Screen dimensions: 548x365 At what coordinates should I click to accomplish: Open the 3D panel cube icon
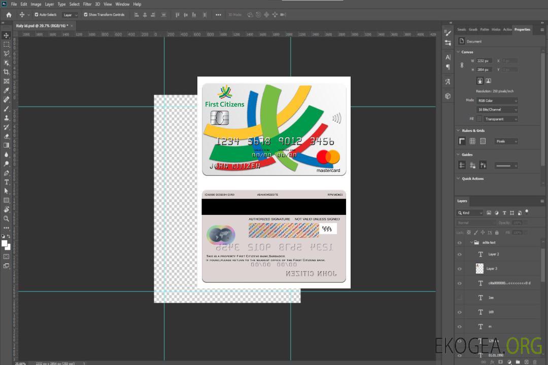[x=448, y=96]
